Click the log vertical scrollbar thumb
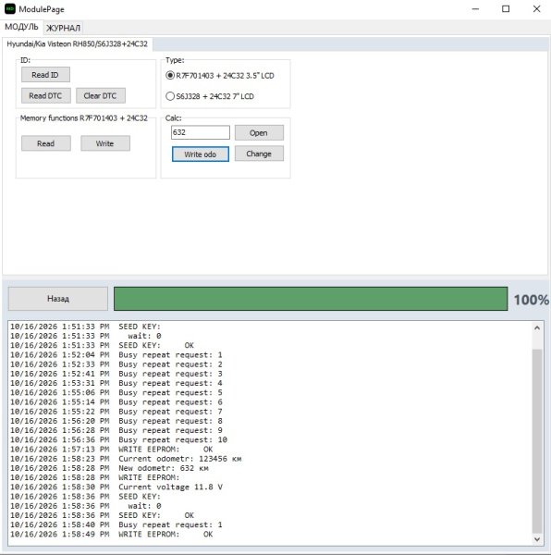This screenshot has height=555, width=551. 537,441
